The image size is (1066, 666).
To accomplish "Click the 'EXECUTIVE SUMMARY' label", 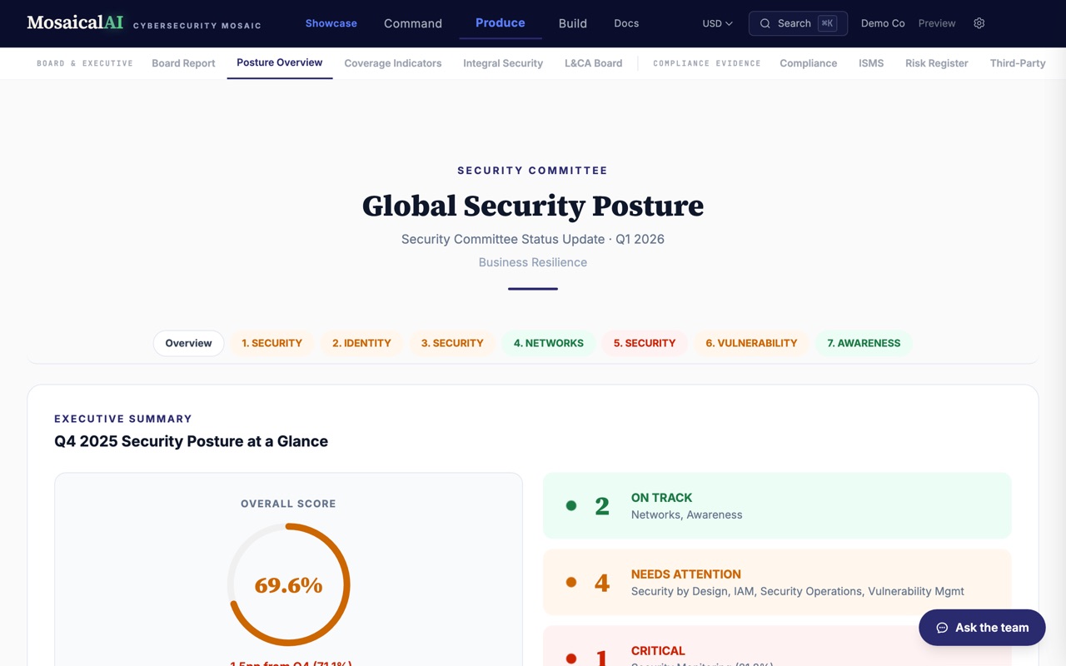I will (x=123, y=419).
